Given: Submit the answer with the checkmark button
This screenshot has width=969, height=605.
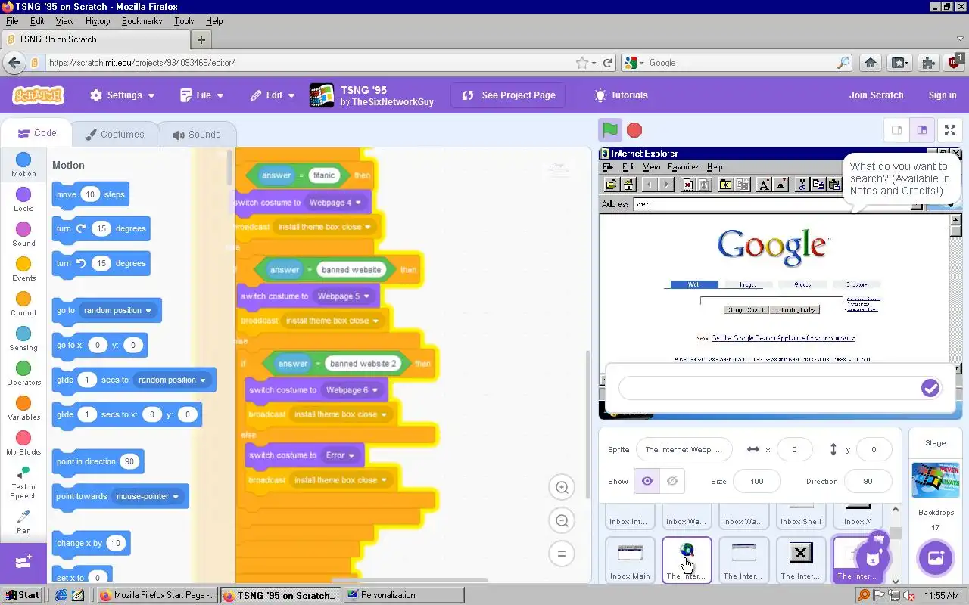Looking at the screenshot, I should pos(930,388).
